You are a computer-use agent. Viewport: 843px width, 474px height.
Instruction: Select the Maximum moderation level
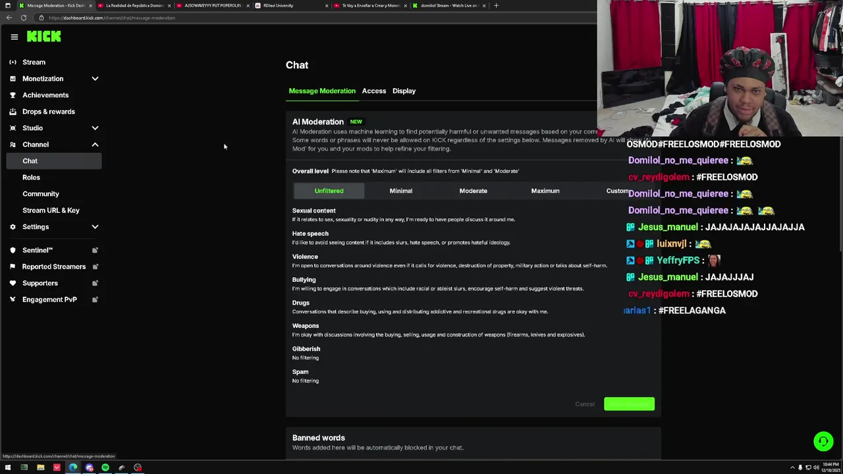pos(545,191)
